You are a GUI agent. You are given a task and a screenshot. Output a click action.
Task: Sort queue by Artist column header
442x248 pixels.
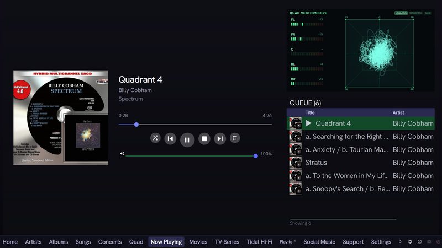(398, 112)
